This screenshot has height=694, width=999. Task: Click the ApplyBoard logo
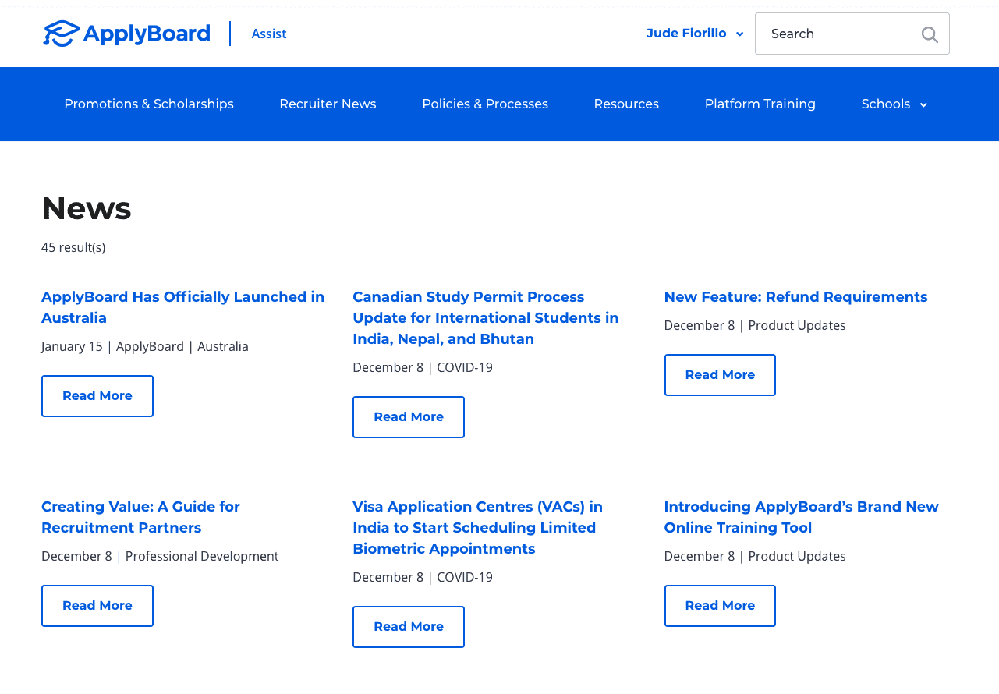(x=126, y=34)
